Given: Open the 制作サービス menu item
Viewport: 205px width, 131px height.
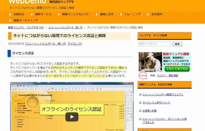Looking at the screenshot, I should coord(43,14).
